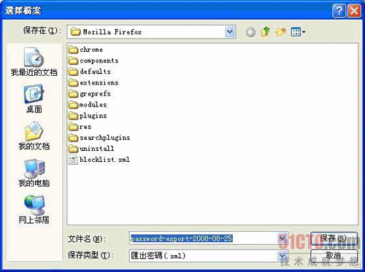The image size is (365, 272).
Task: Open 我最近的文档 in the places bar
Action: [x=34, y=62]
